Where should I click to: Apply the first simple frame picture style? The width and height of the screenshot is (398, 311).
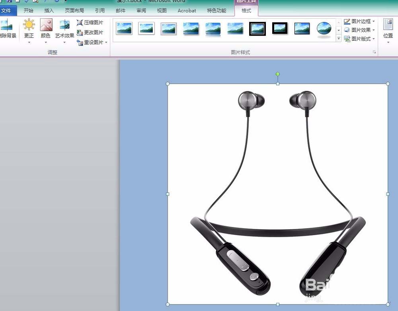point(124,28)
